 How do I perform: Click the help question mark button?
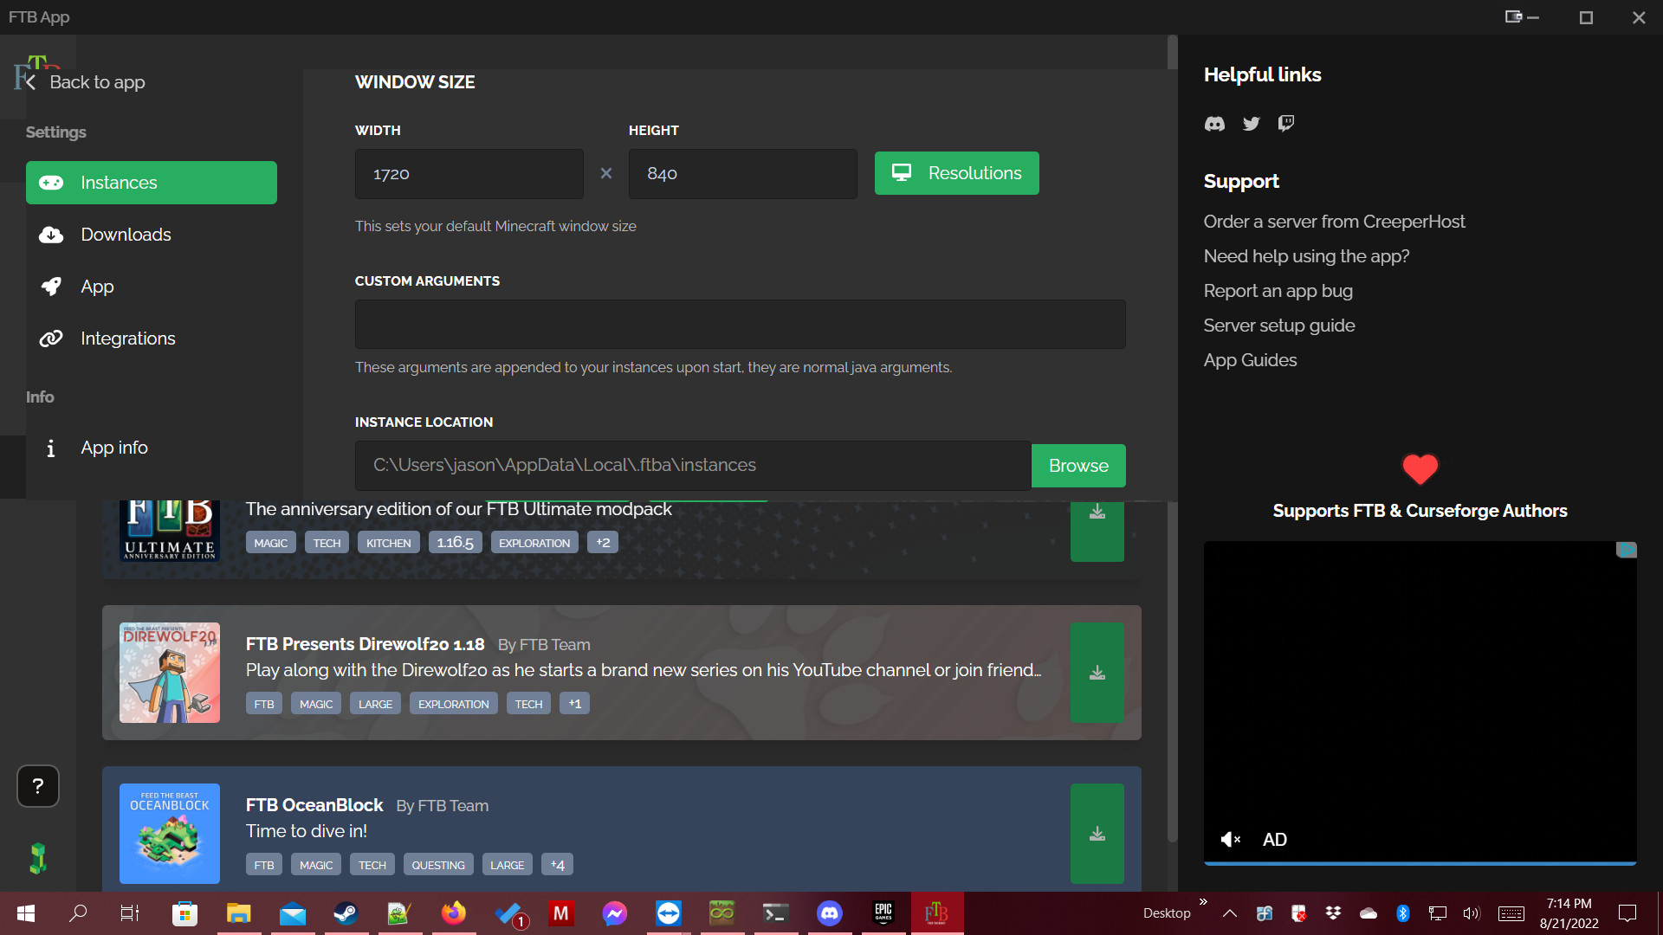coord(38,786)
